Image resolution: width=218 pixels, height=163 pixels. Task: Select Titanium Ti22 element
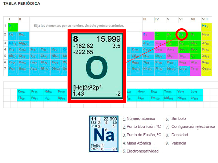45,50
